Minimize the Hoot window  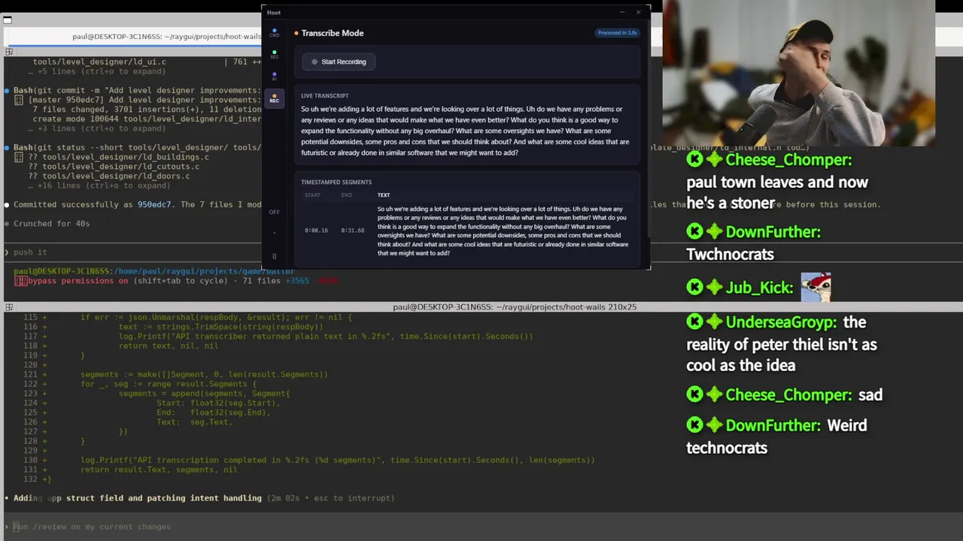pos(622,12)
